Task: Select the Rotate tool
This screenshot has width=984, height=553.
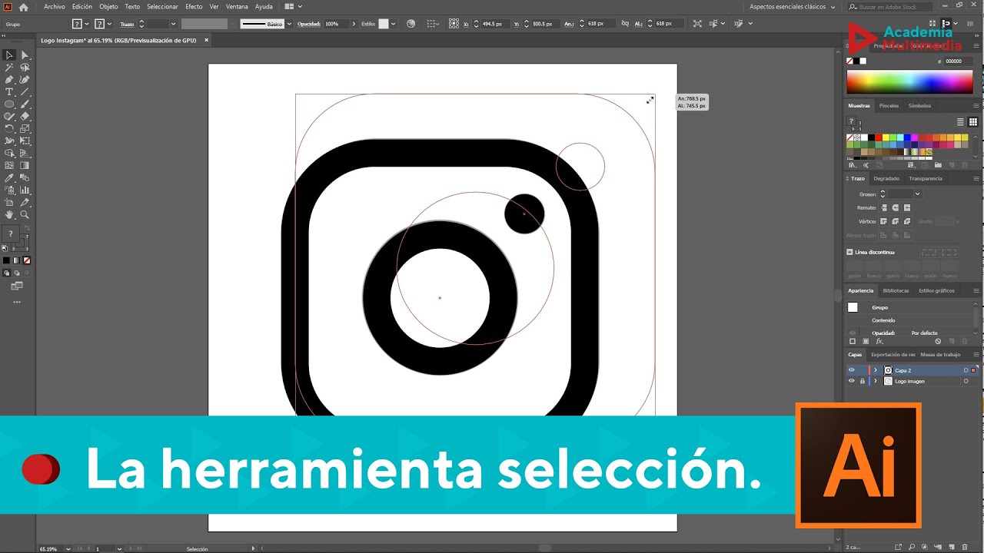Action: pos(9,129)
